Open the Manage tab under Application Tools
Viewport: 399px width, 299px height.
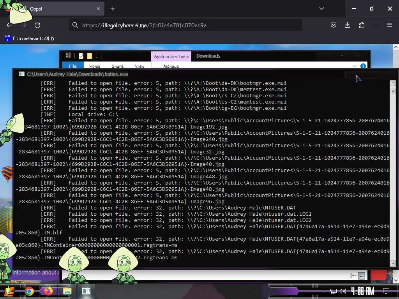[171, 66]
